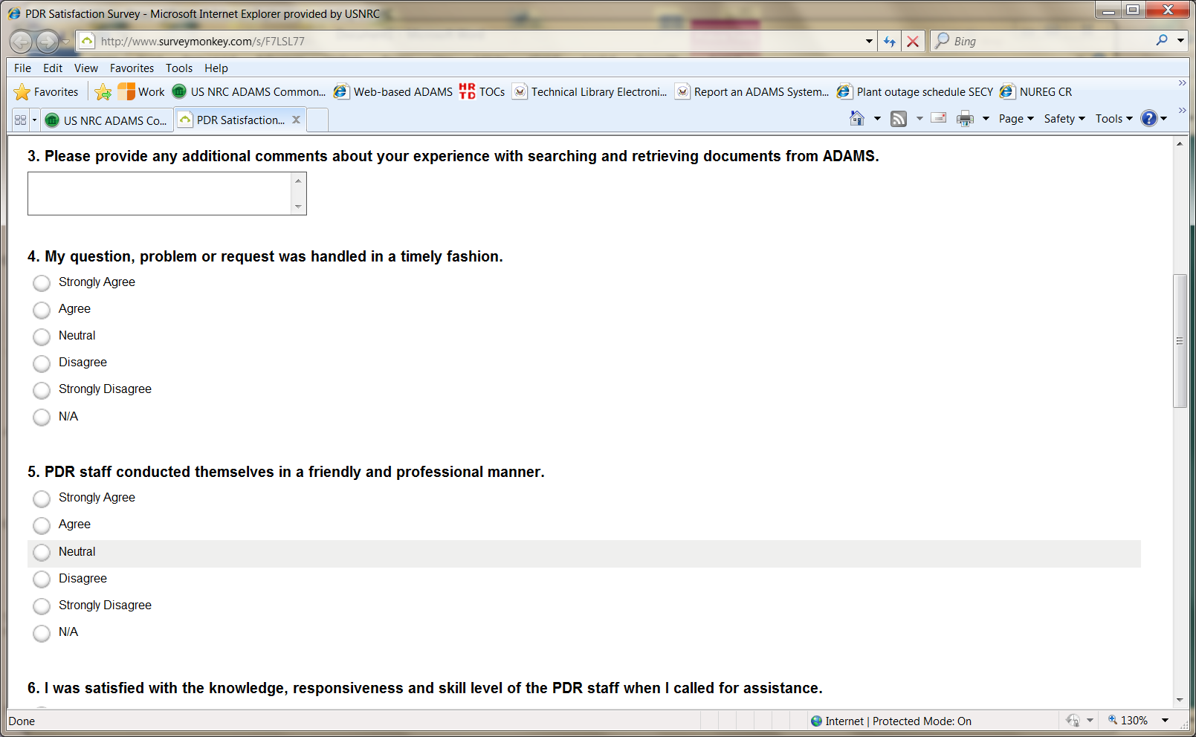Click the Print icon

pos(966,119)
